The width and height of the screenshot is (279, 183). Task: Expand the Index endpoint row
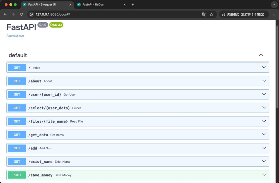[x=264, y=67]
